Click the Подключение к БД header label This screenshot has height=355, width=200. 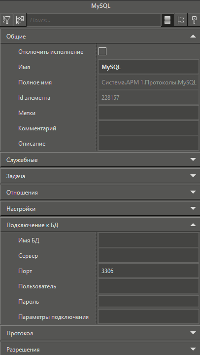(x=33, y=225)
